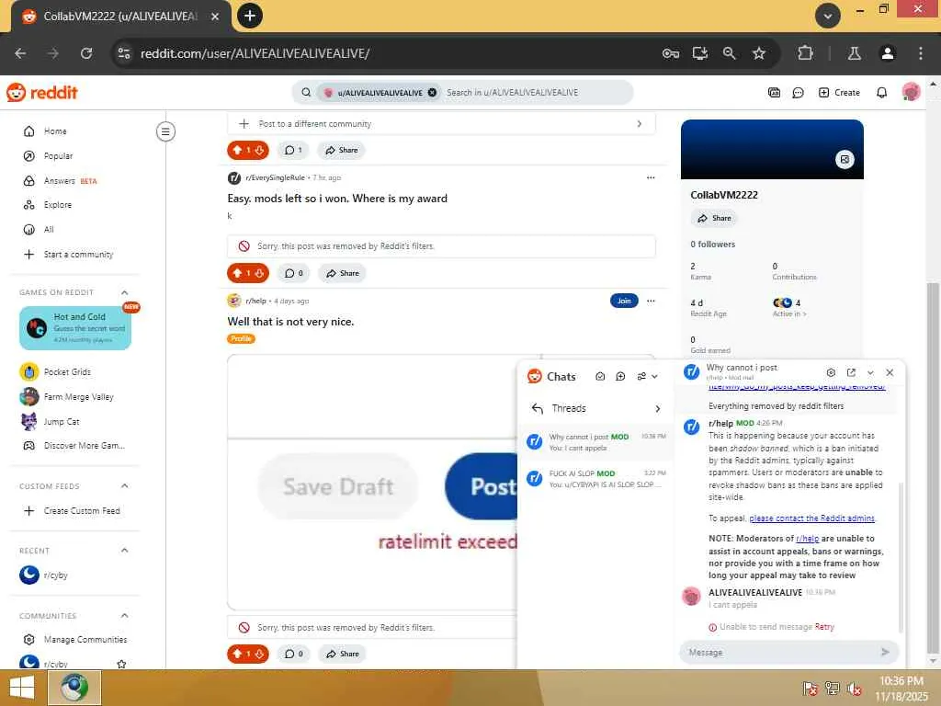The height and width of the screenshot is (706, 941).
Task: Go back using browser back arrow
Action: pyautogui.click(x=20, y=53)
